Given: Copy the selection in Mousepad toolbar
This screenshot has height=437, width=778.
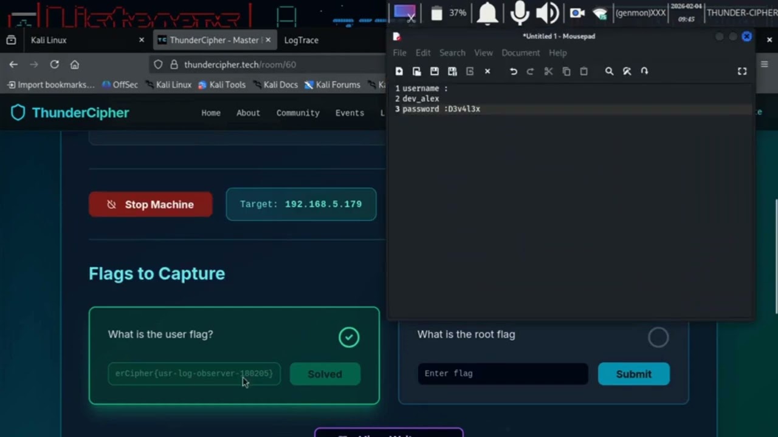Looking at the screenshot, I should tap(566, 71).
